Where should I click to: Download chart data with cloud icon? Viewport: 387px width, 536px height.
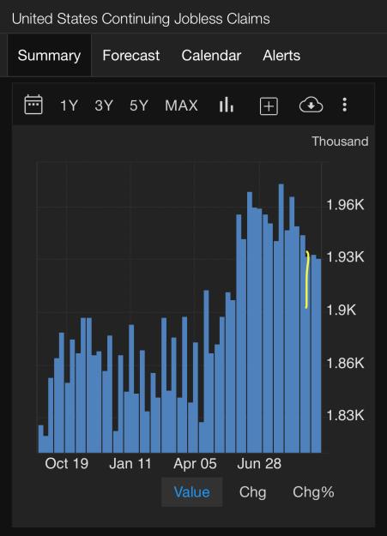point(311,105)
